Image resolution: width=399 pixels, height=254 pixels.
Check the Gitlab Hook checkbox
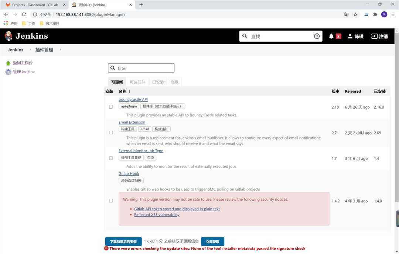(111, 201)
